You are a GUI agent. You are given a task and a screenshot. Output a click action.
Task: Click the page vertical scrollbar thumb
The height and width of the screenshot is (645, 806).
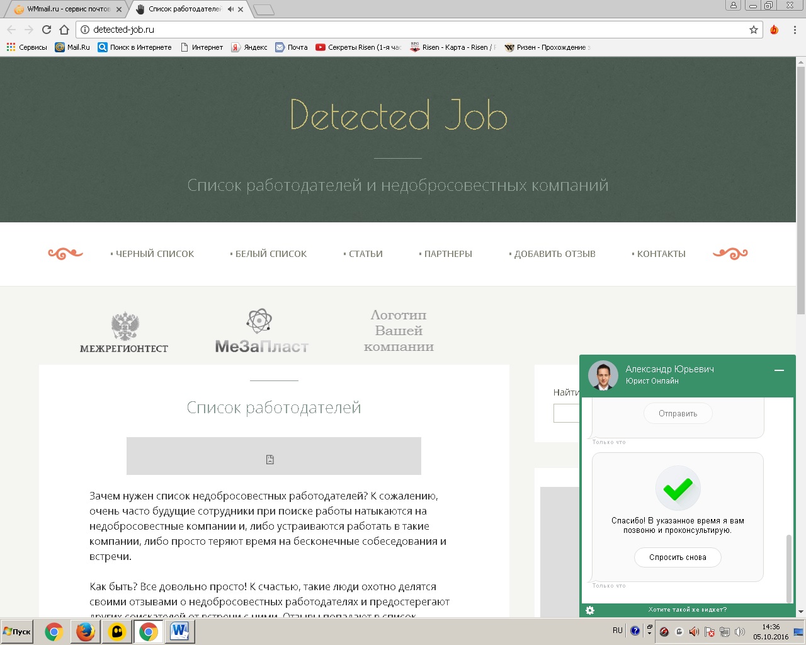(x=801, y=190)
